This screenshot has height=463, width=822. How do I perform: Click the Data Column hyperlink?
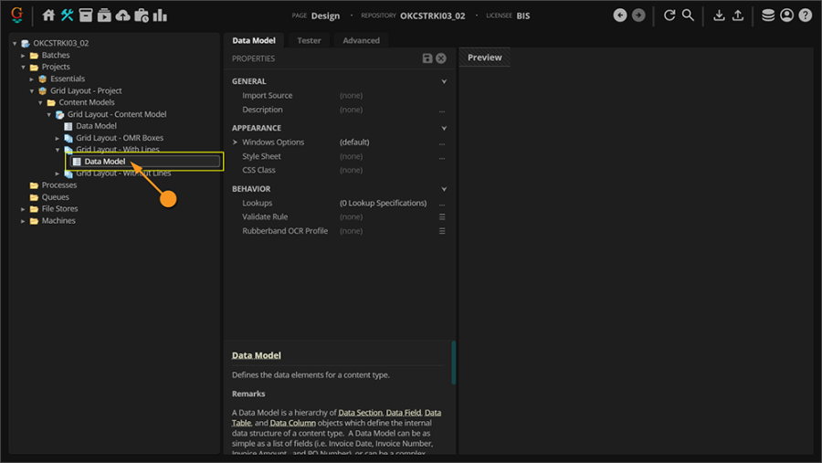[292, 423]
